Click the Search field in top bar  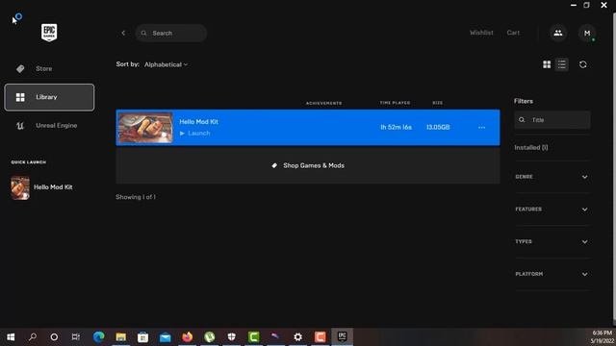pyautogui.click(x=171, y=33)
